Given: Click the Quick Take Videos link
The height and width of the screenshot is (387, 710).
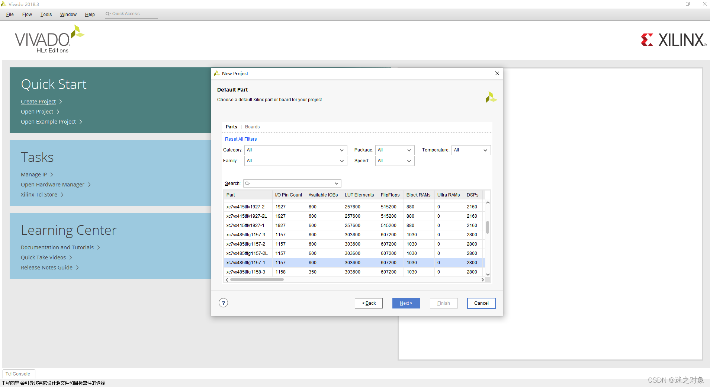Looking at the screenshot, I should tap(43, 258).
